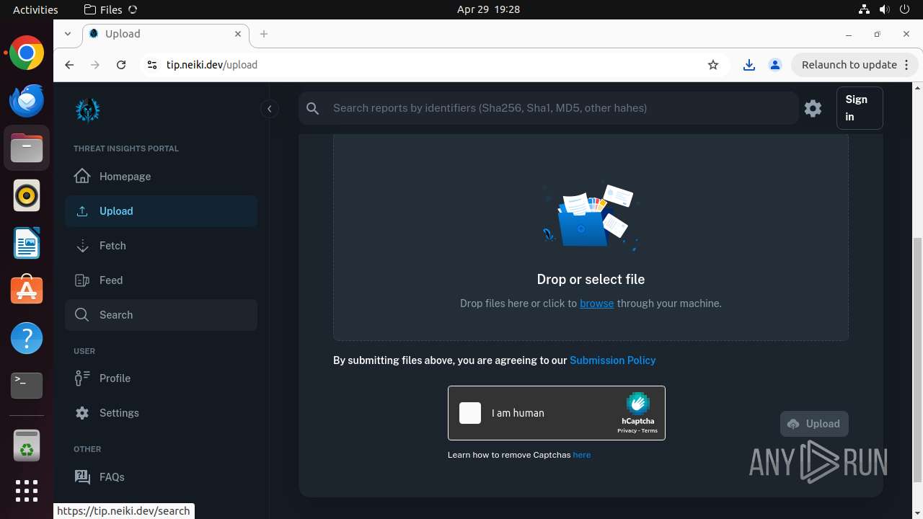
Task: Open the clock and calendar panel
Action: pyautogui.click(x=488, y=9)
